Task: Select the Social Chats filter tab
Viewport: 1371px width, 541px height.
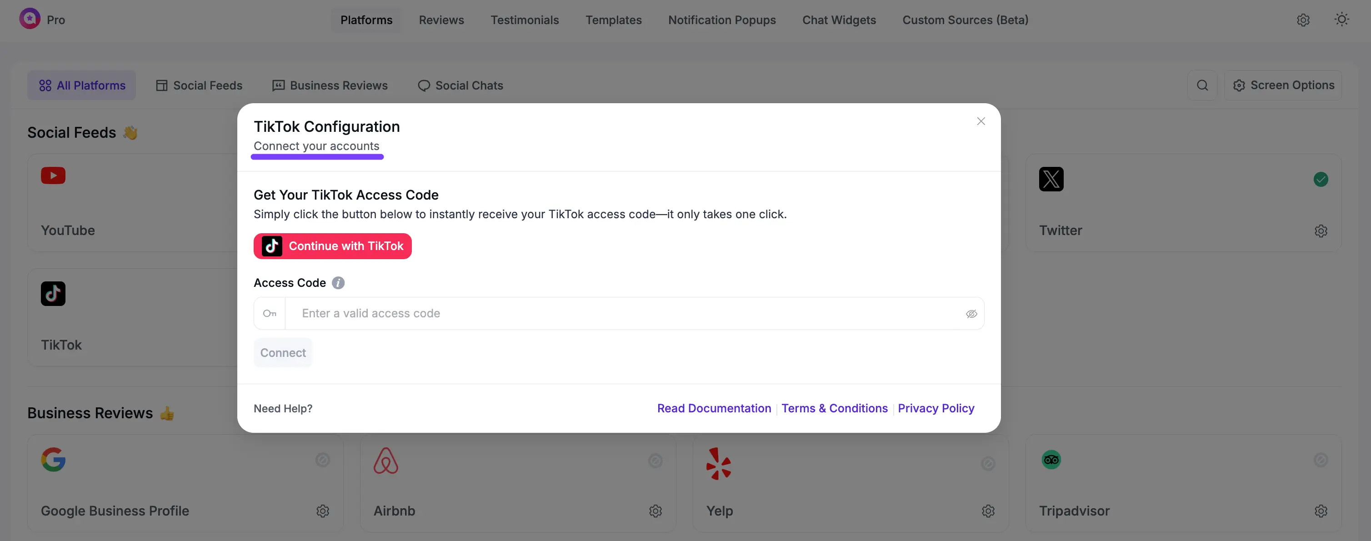Action: (460, 85)
